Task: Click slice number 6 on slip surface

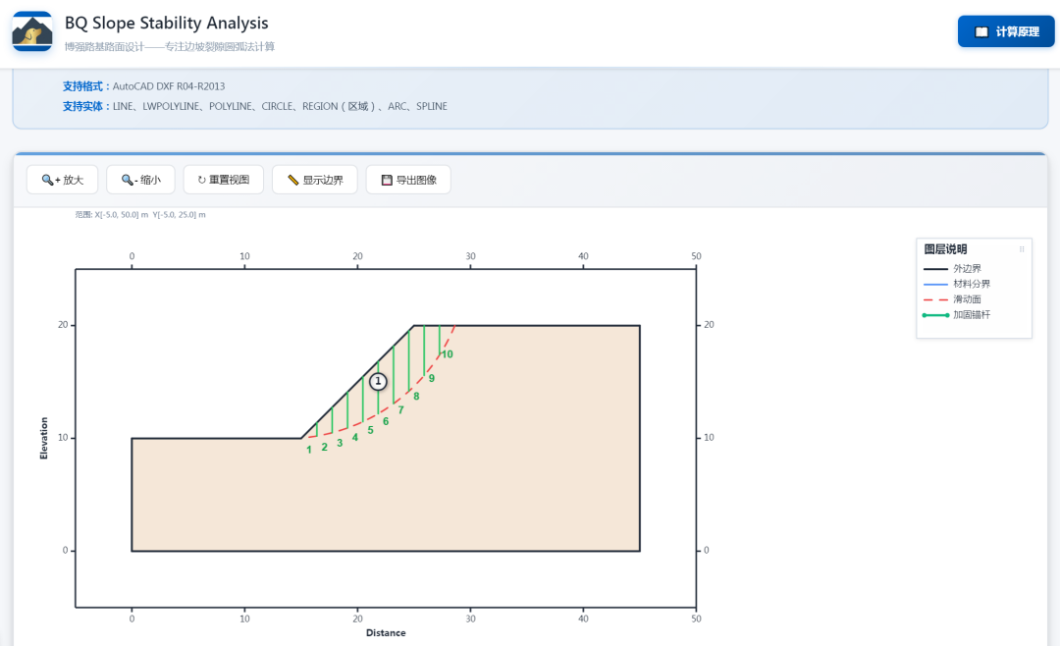Action: point(386,421)
